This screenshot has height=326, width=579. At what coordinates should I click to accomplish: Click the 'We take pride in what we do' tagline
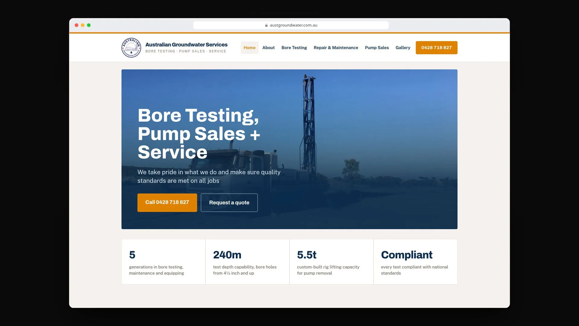pyautogui.click(x=209, y=176)
